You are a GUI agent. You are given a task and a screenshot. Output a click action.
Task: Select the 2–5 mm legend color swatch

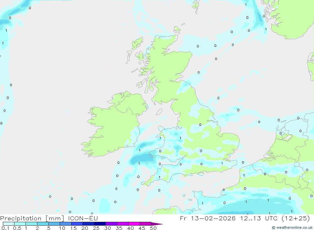point(43,224)
